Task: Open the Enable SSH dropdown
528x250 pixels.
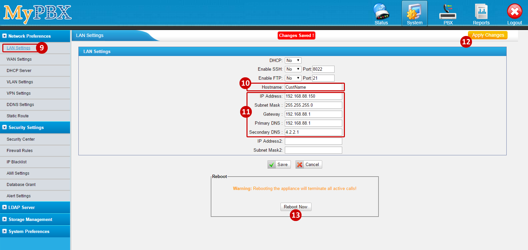Action: (293, 69)
